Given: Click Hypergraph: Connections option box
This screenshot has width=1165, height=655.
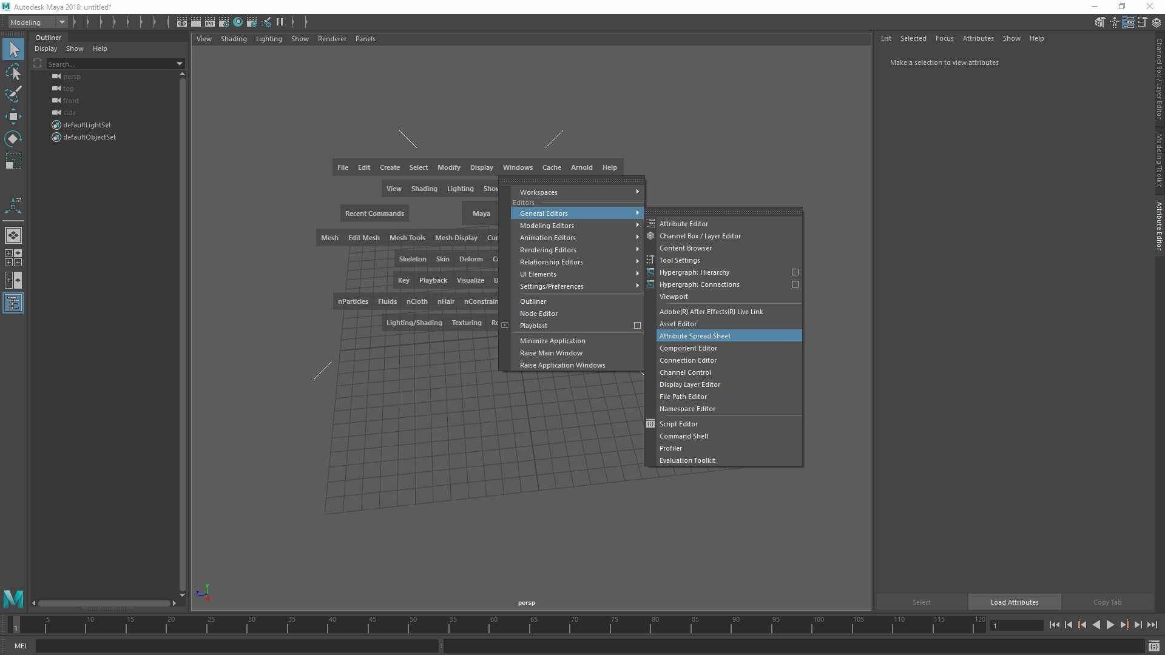Looking at the screenshot, I should (x=795, y=284).
